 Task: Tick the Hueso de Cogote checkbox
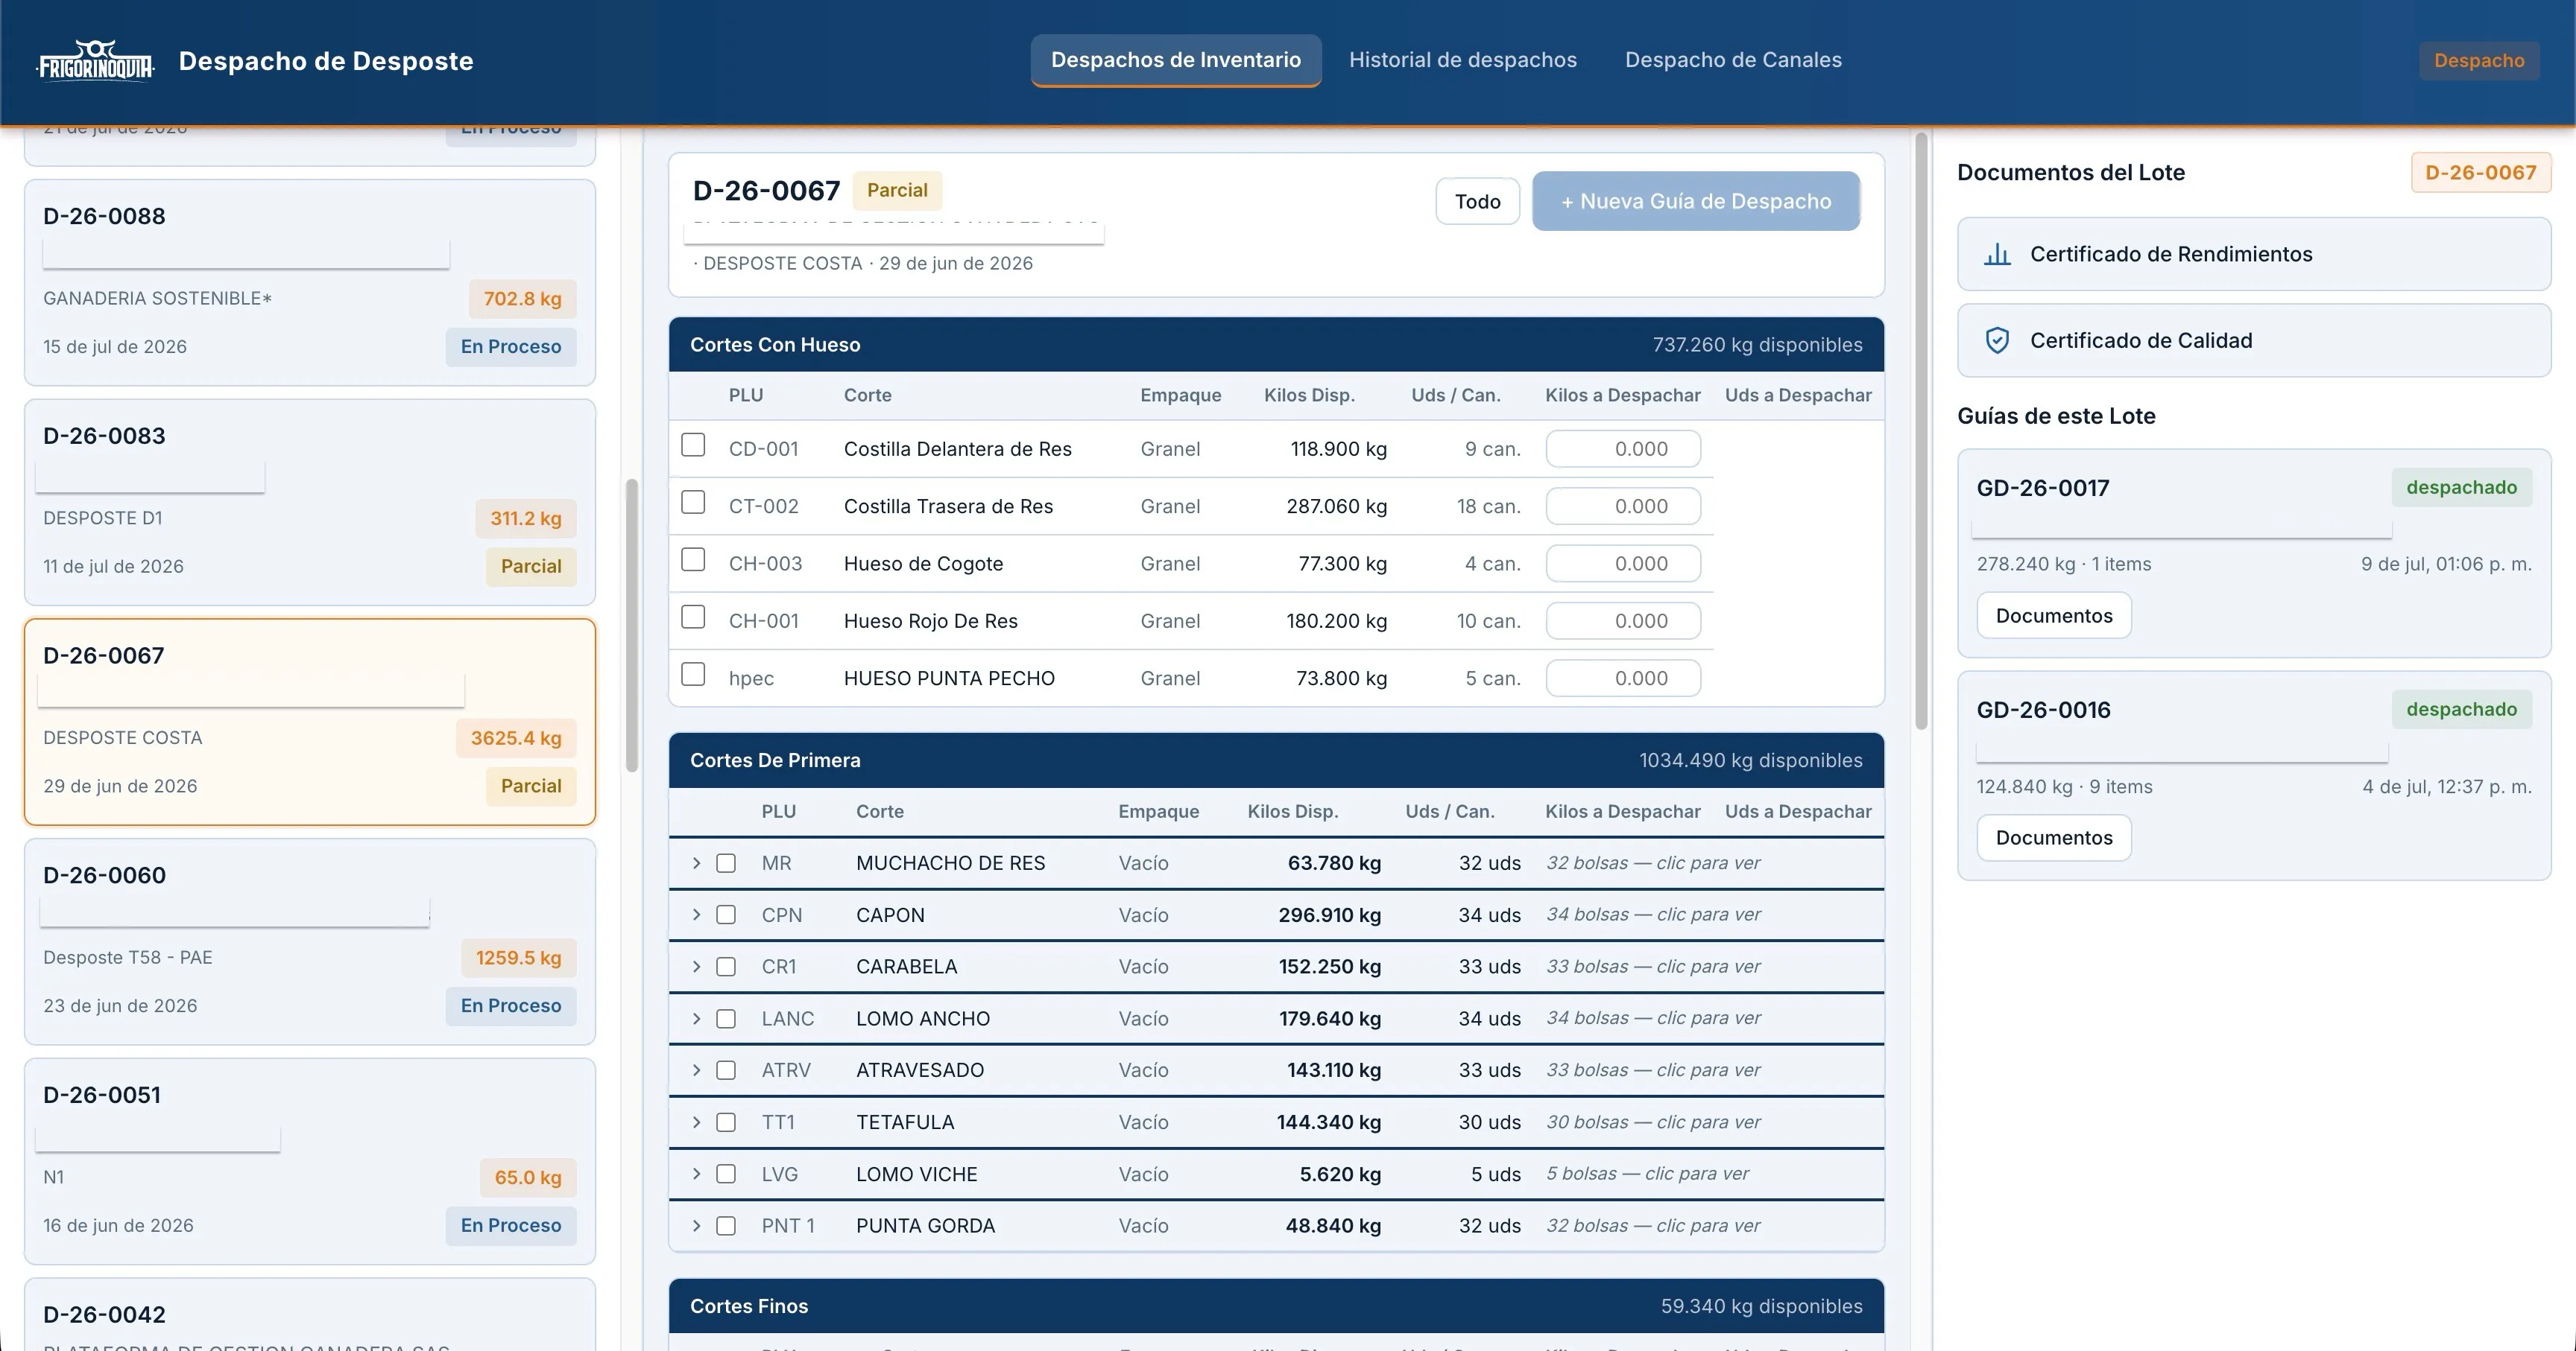click(693, 559)
